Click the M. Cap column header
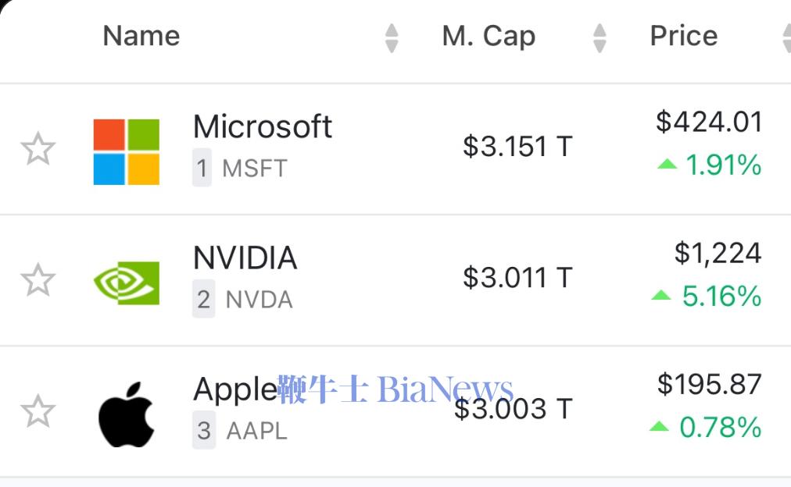This screenshot has width=791, height=487. click(489, 37)
